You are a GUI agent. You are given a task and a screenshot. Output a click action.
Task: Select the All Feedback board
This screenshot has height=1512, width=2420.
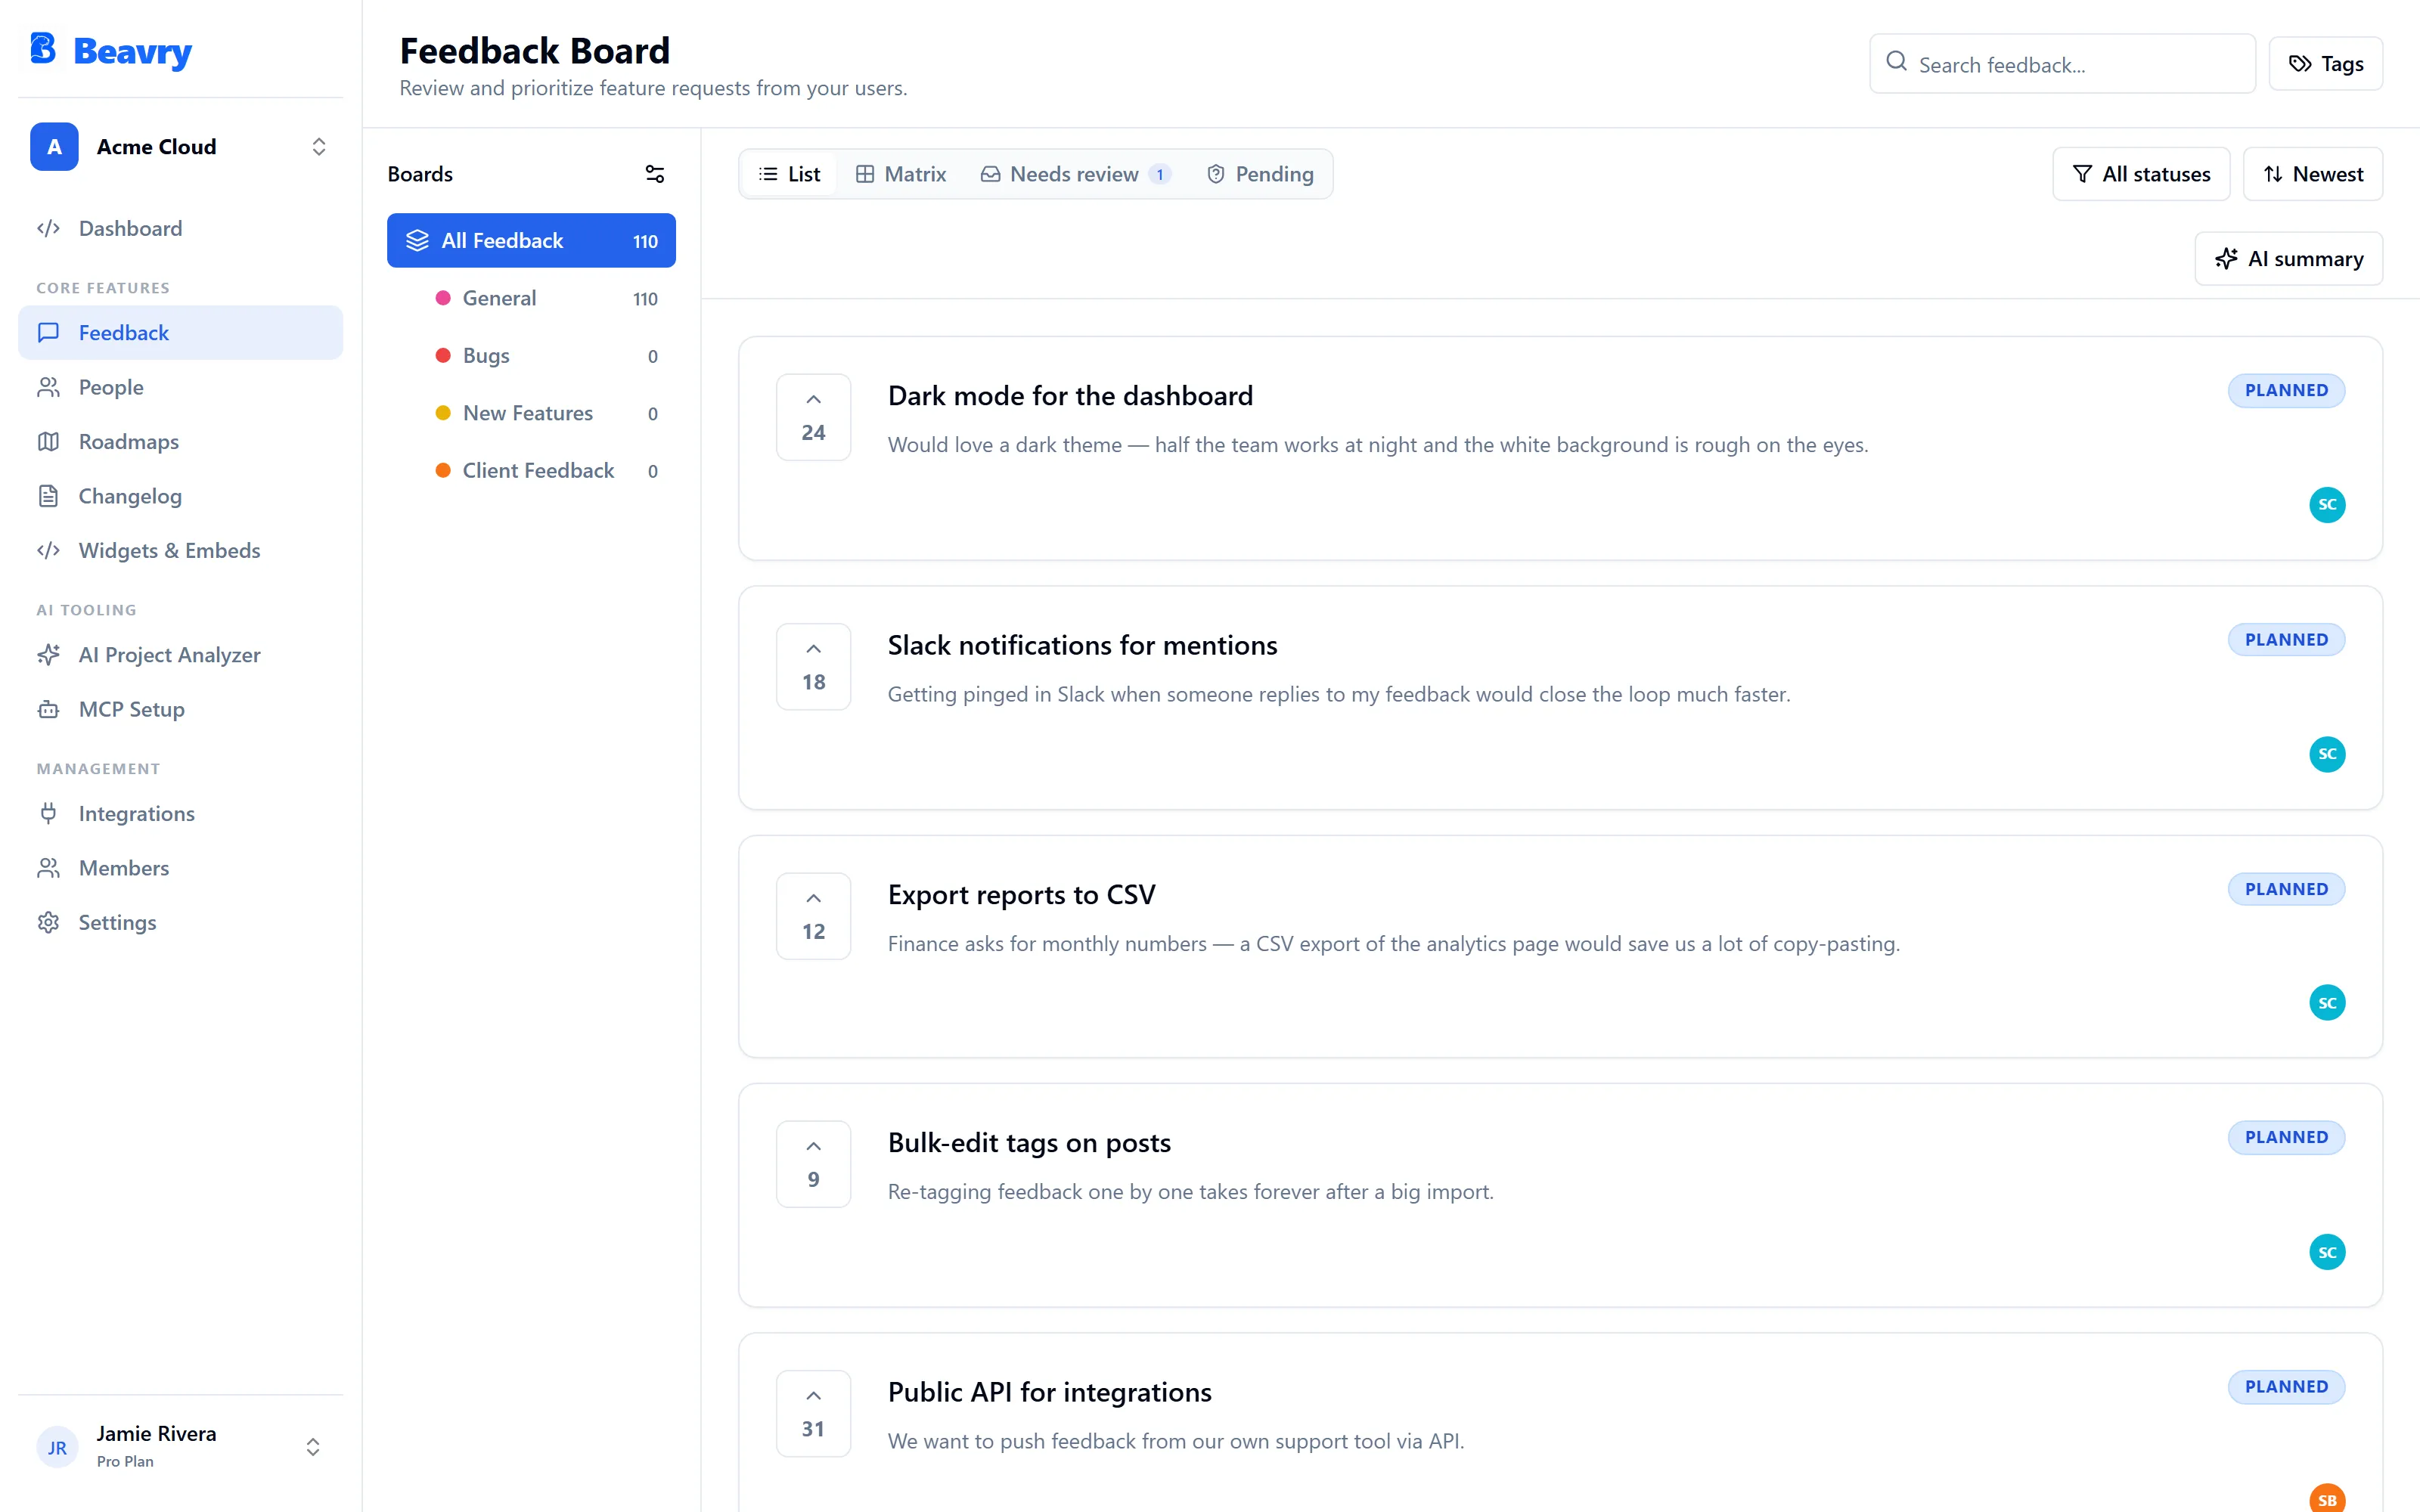pos(531,240)
